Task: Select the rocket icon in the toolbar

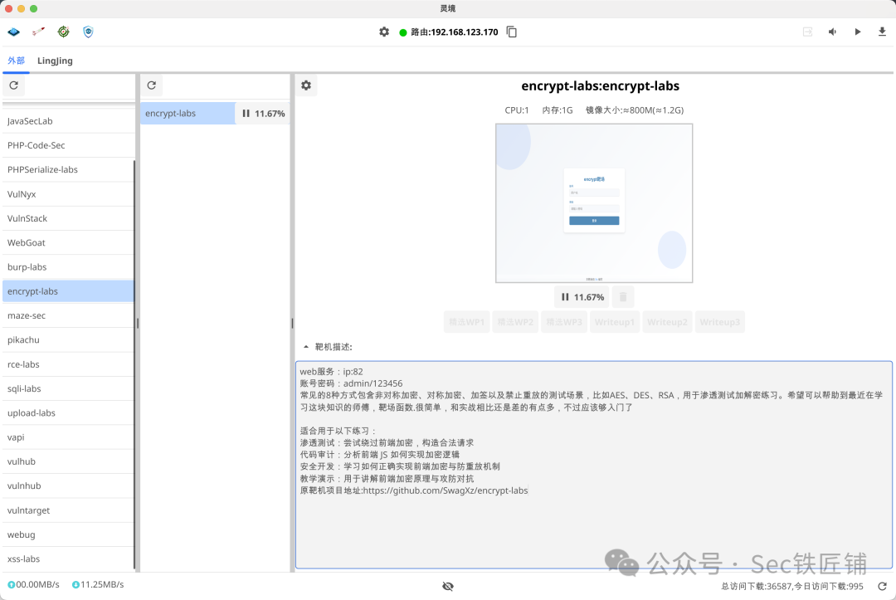Action: coord(37,31)
